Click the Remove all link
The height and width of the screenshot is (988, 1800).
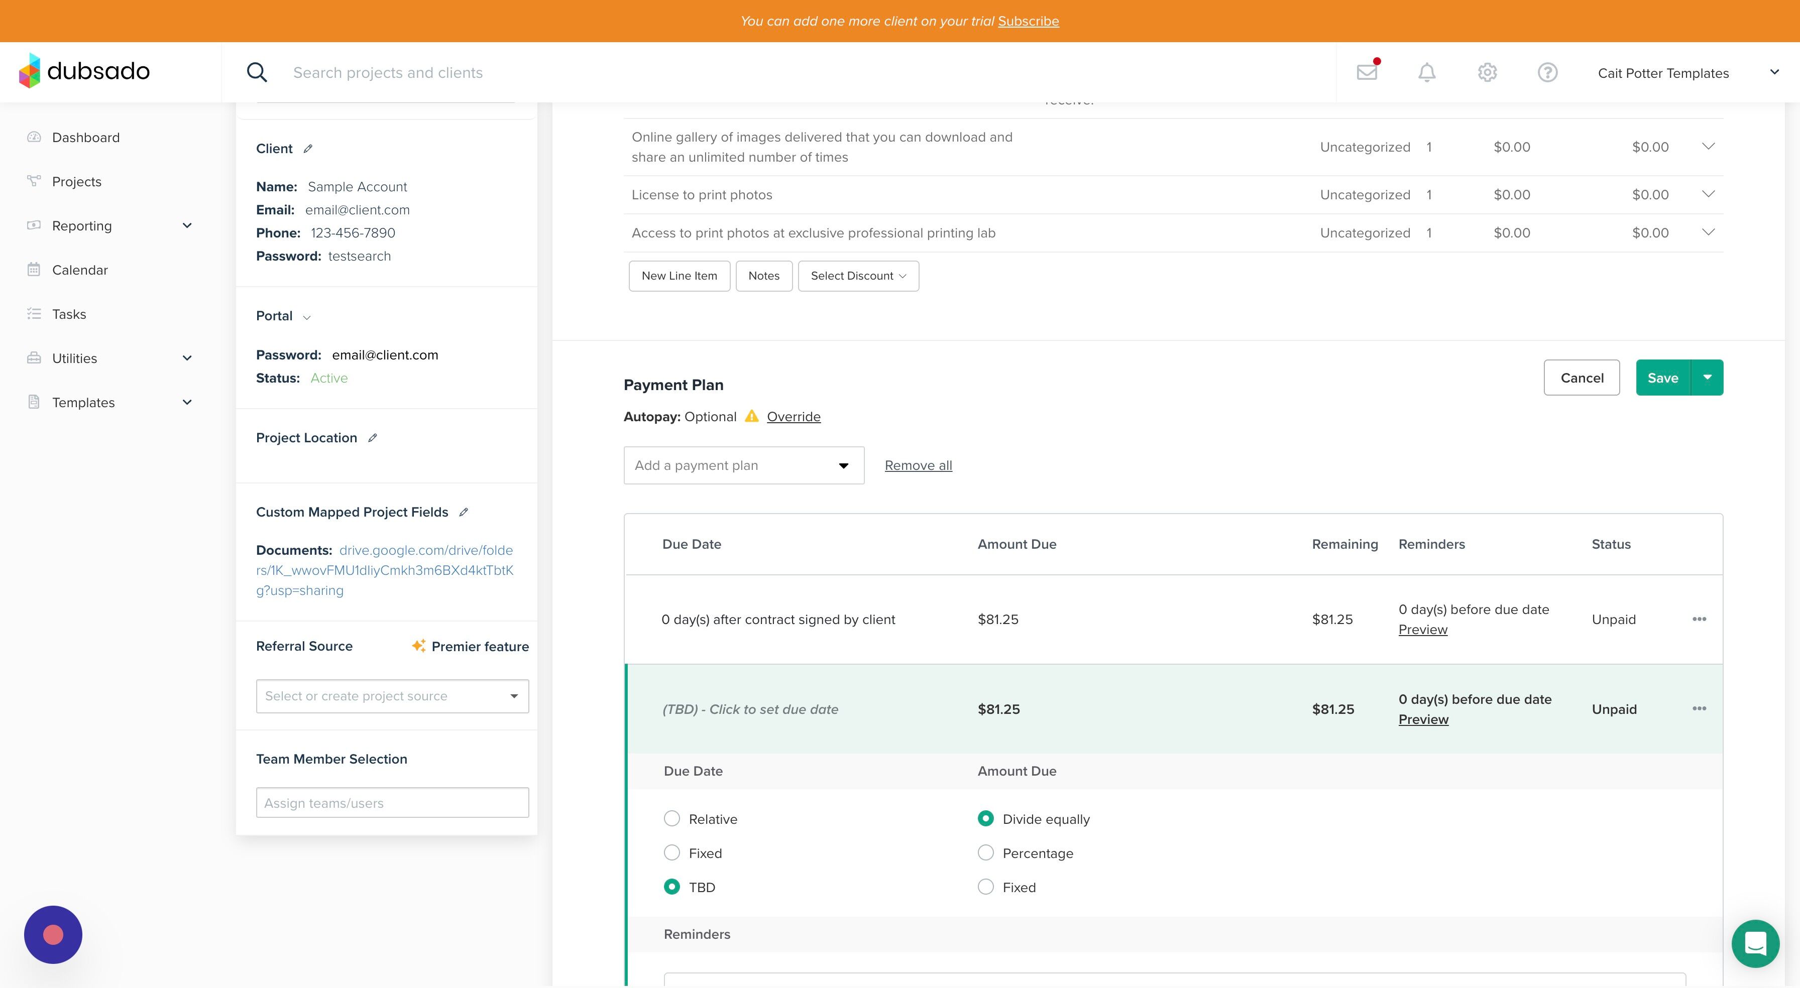click(x=918, y=465)
